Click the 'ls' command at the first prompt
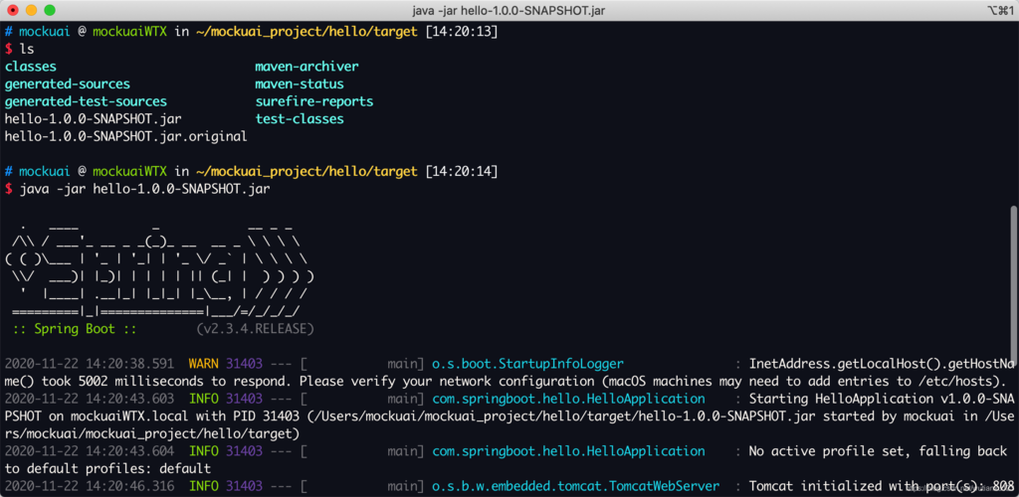Screen dimensions: 1019x497 pyautogui.click(x=28, y=49)
